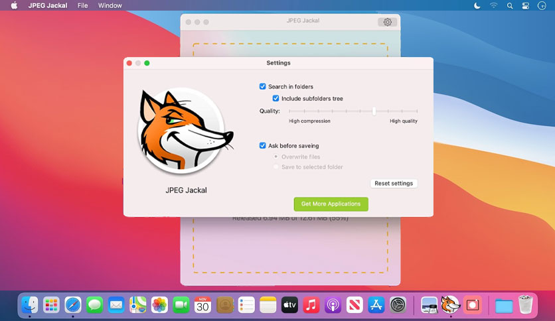
Task: Open Notes app in the dock
Action: pyautogui.click(x=268, y=304)
